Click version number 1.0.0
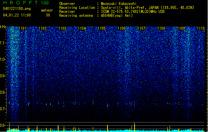The width and height of the screenshot is (208, 132). click(45, 3)
